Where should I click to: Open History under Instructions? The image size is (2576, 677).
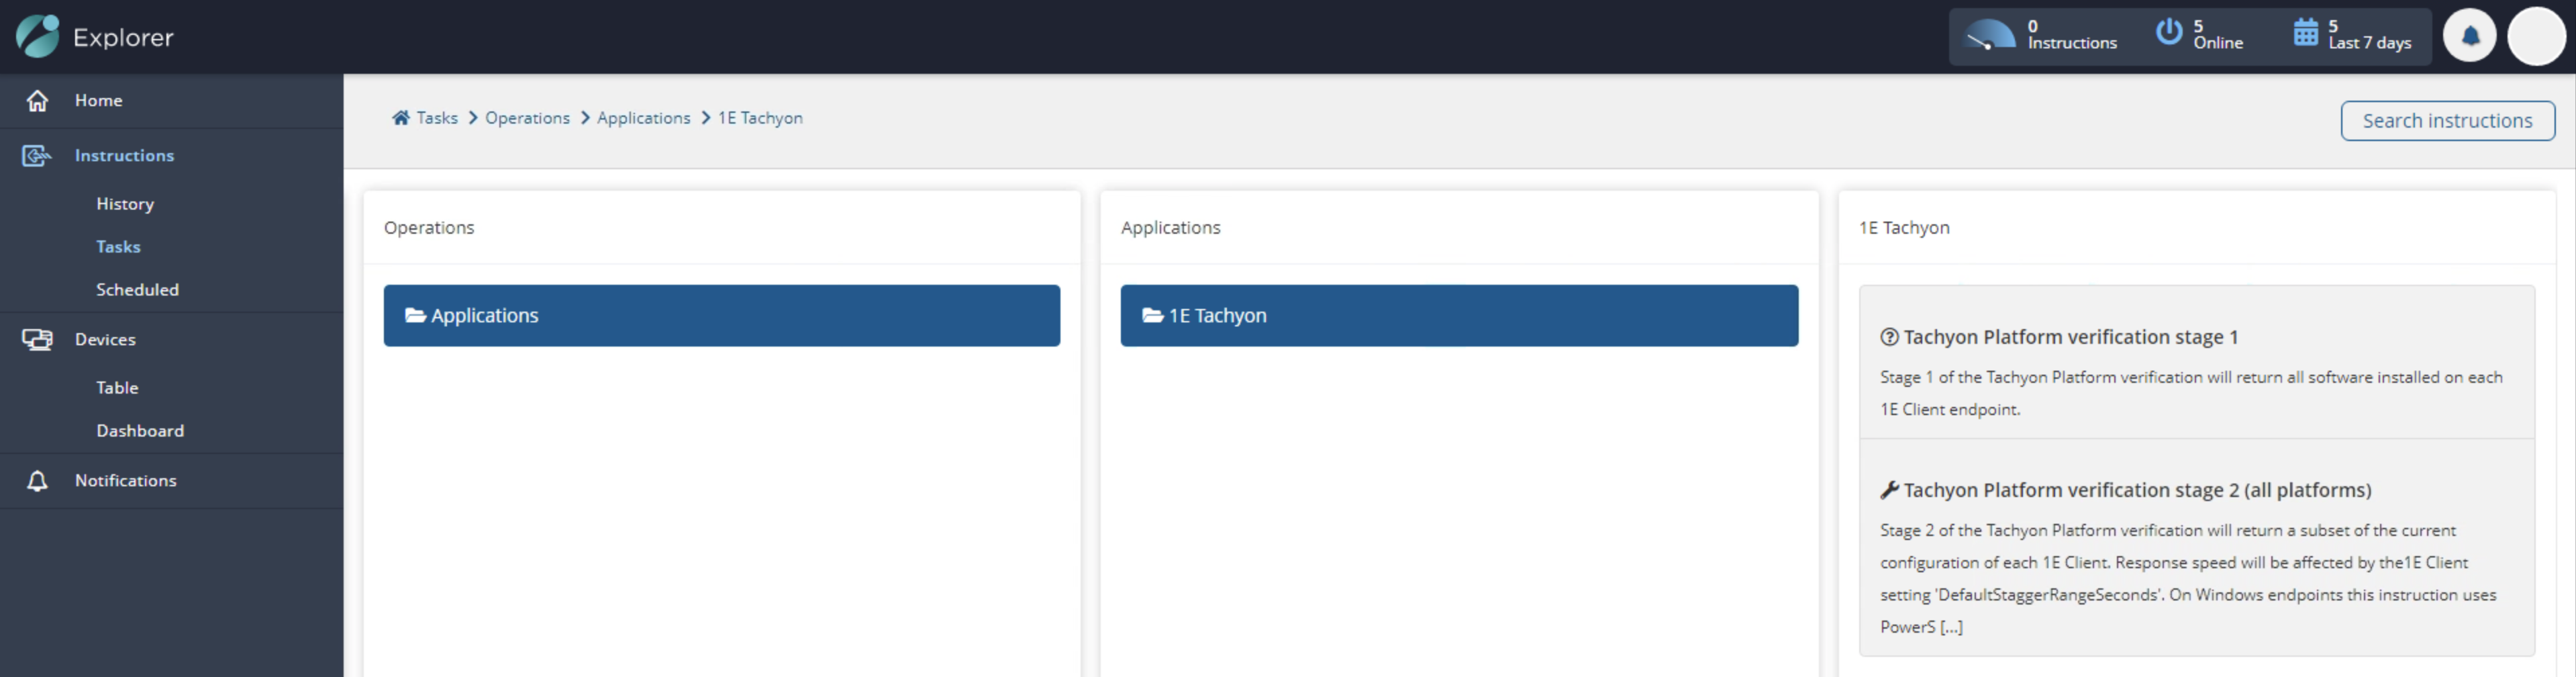click(x=125, y=203)
